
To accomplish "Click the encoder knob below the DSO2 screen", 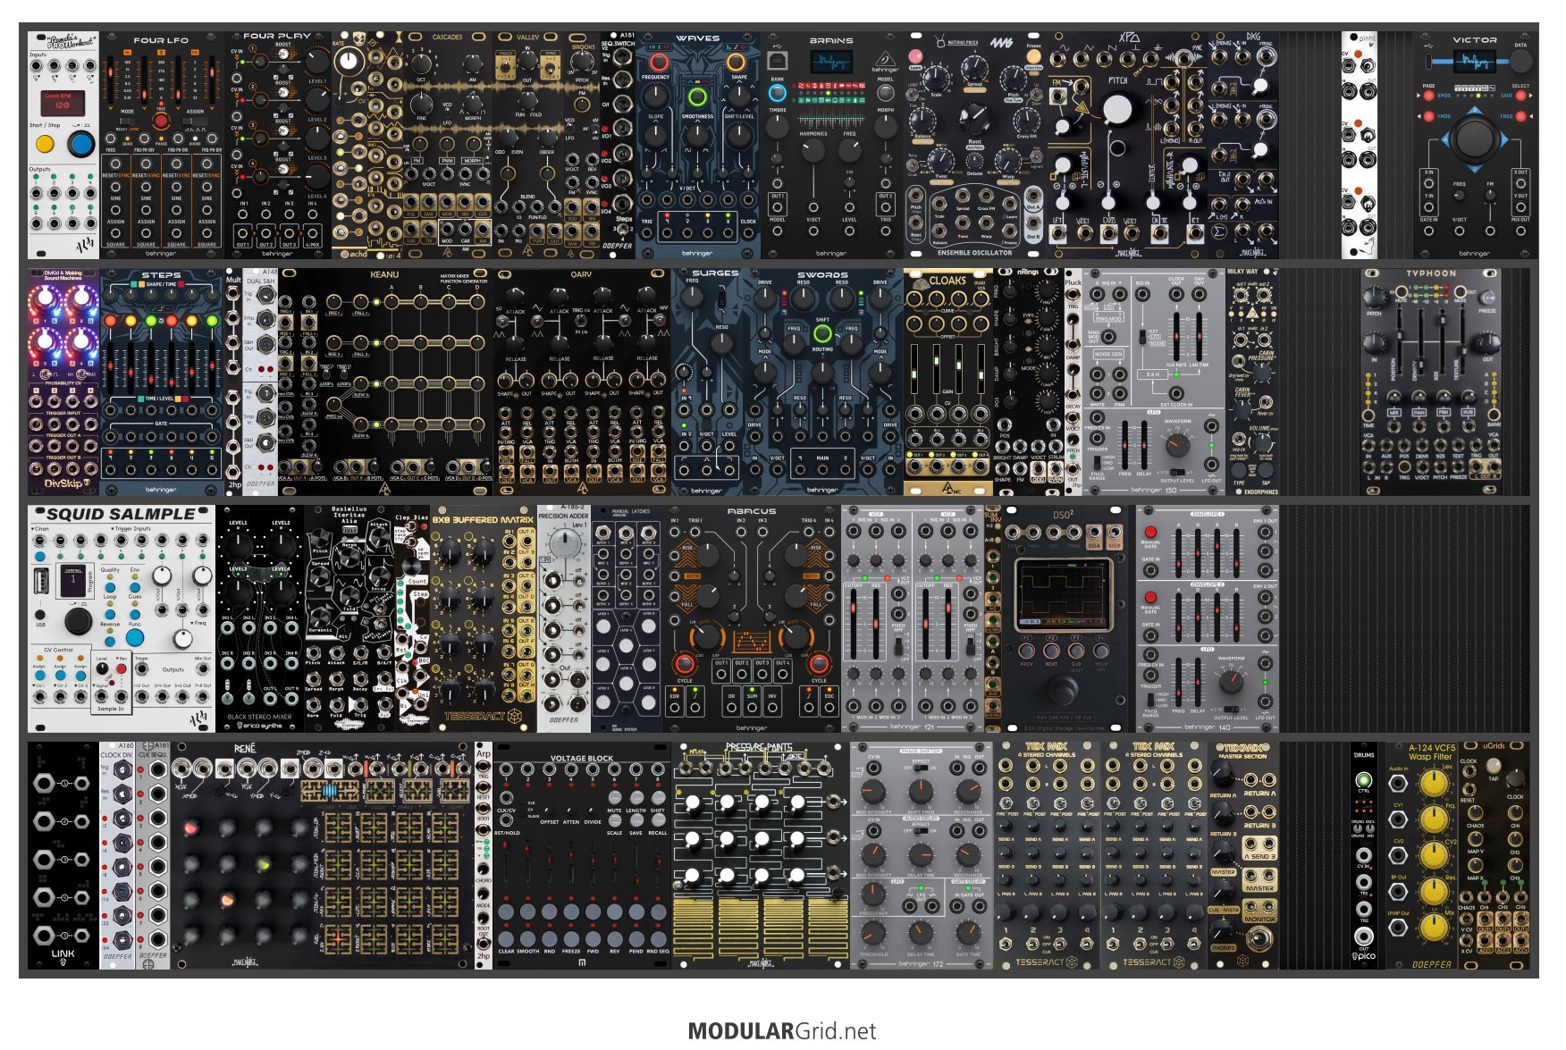I will 1063,691.
